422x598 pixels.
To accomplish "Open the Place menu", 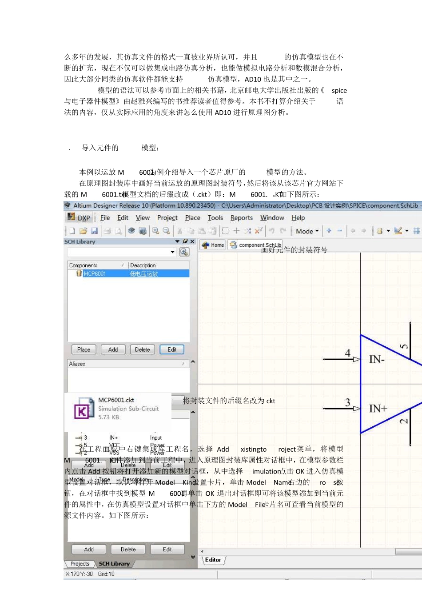I will point(192,218).
